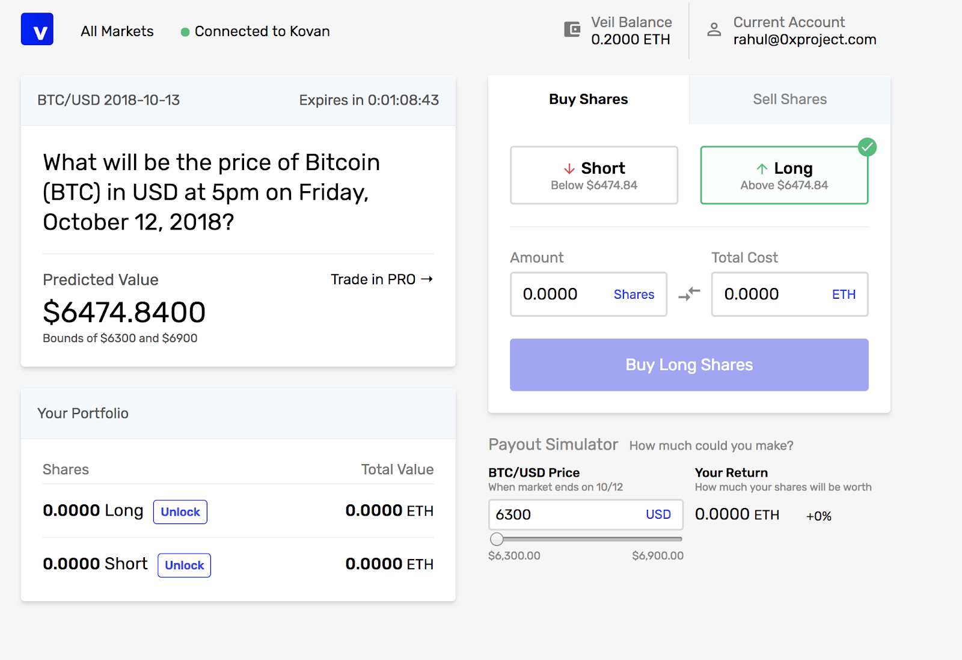Click the swap arrows between Amount and Cost
The width and height of the screenshot is (962, 660).
[x=689, y=294]
